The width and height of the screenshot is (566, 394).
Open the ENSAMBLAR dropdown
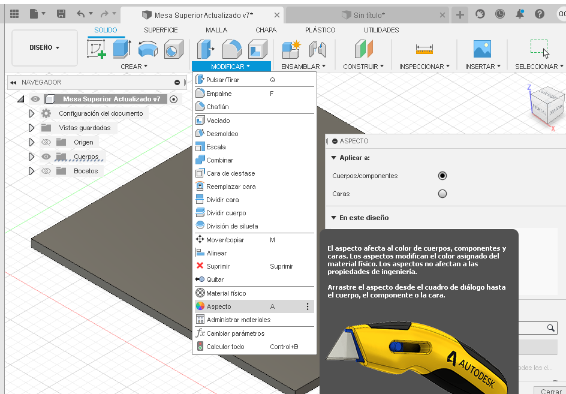tap(303, 67)
